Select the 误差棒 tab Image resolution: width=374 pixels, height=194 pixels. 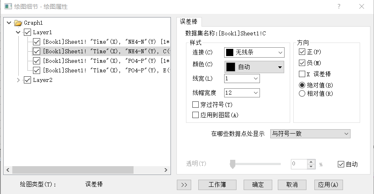189,22
